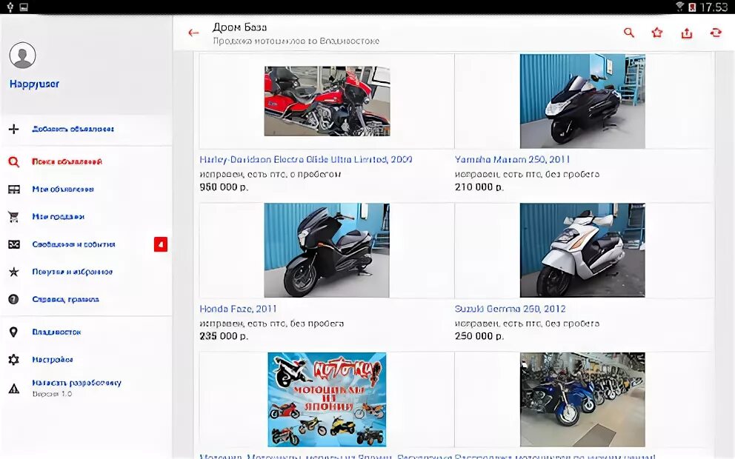Click the my listings grid icon
735x459 pixels.
click(x=14, y=190)
